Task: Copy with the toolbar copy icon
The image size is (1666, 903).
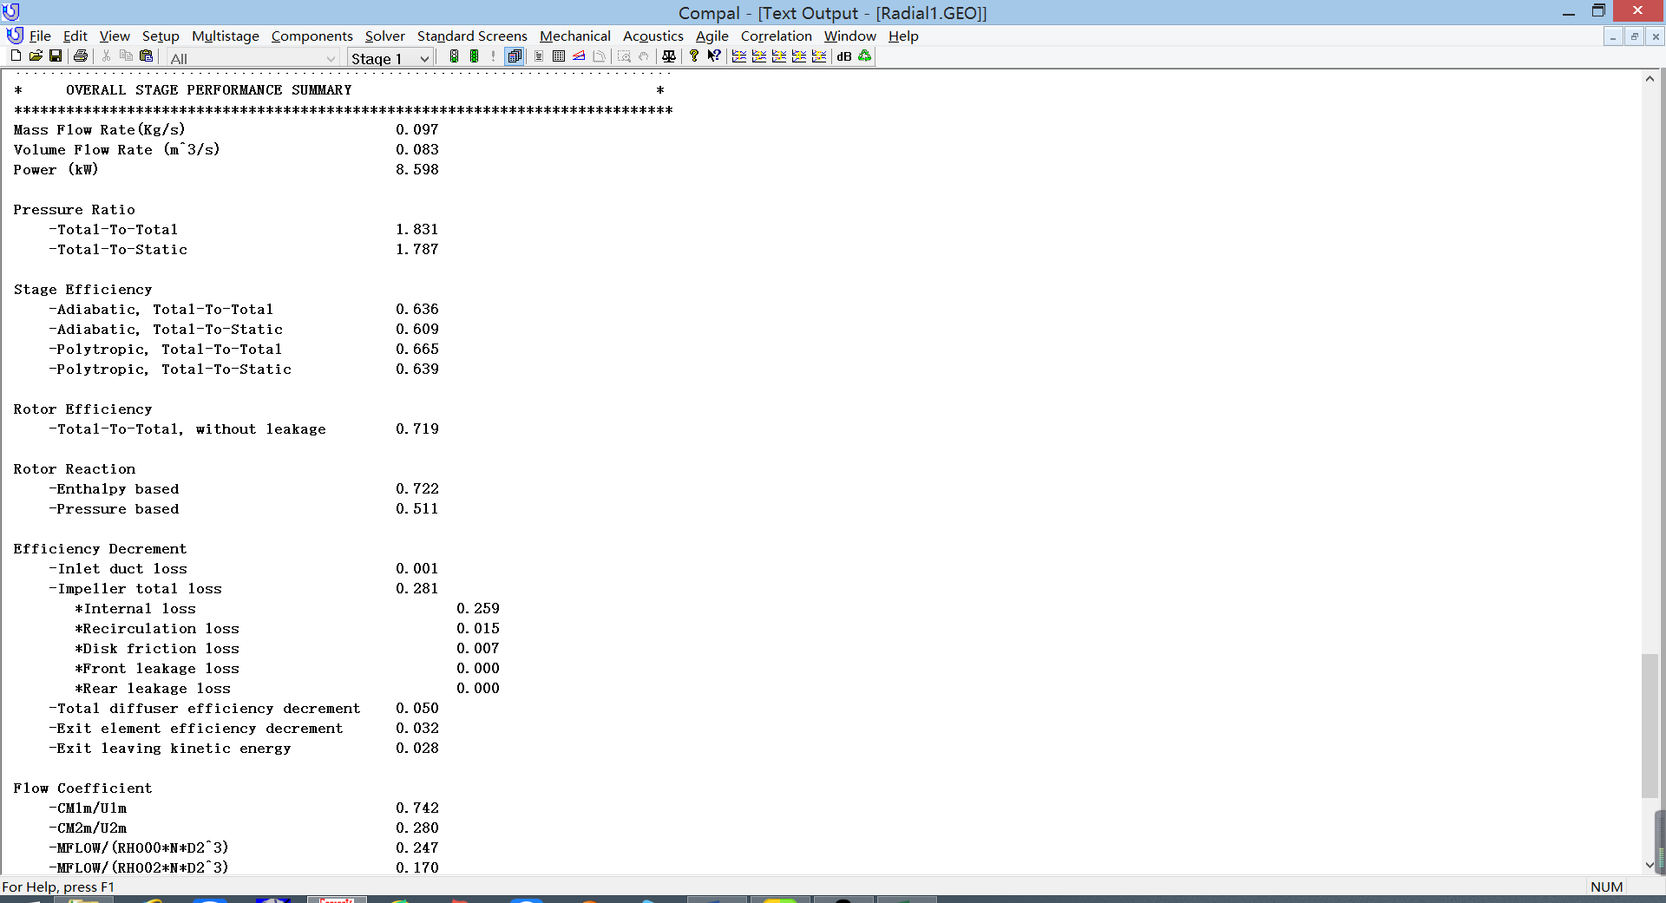Action: 126,56
